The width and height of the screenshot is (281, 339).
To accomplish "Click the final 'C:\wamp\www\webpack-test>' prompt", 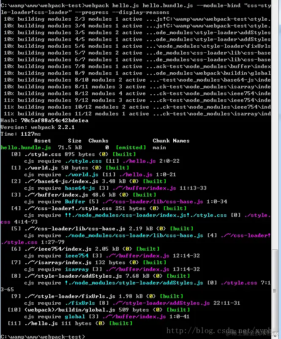I will (x=43, y=336).
